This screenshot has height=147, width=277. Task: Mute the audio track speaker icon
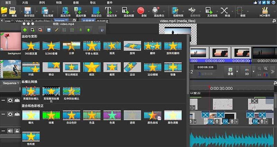11,131
